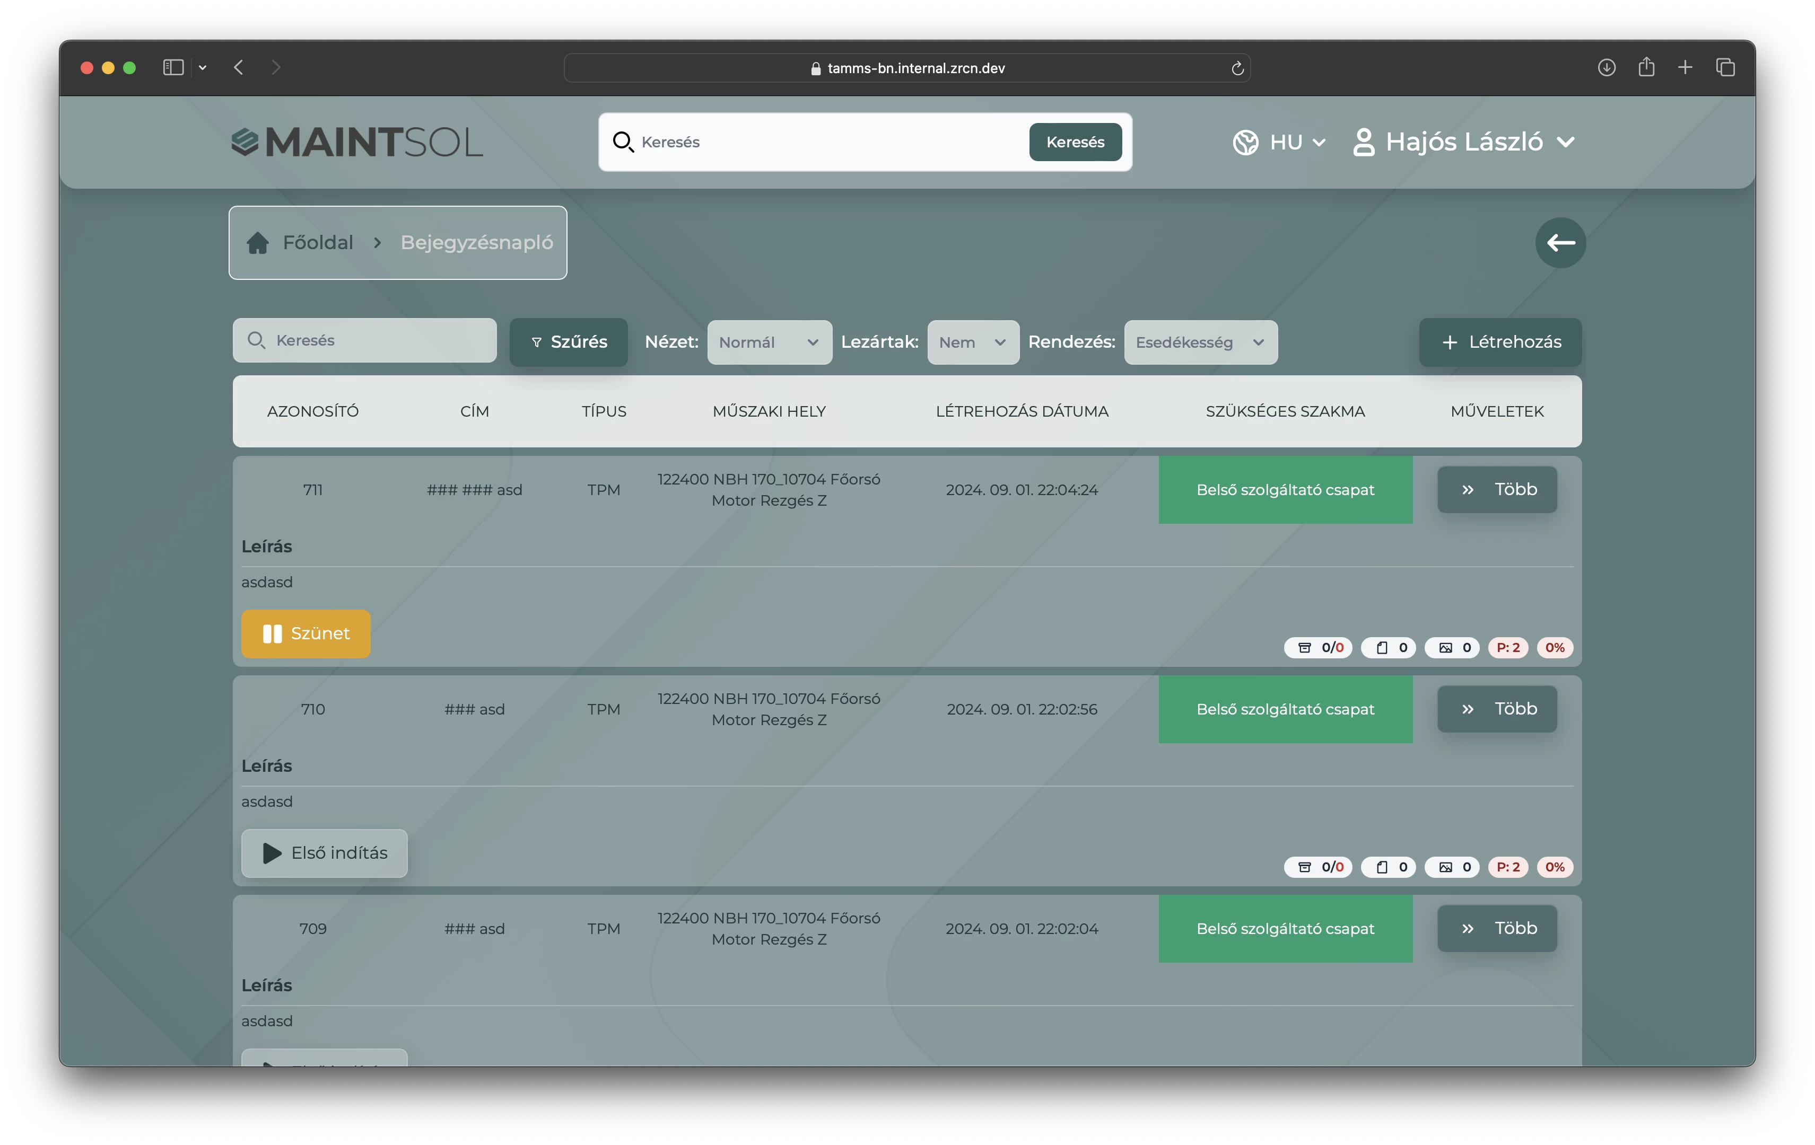Click Több for entry 711
1815x1145 pixels.
point(1497,489)
